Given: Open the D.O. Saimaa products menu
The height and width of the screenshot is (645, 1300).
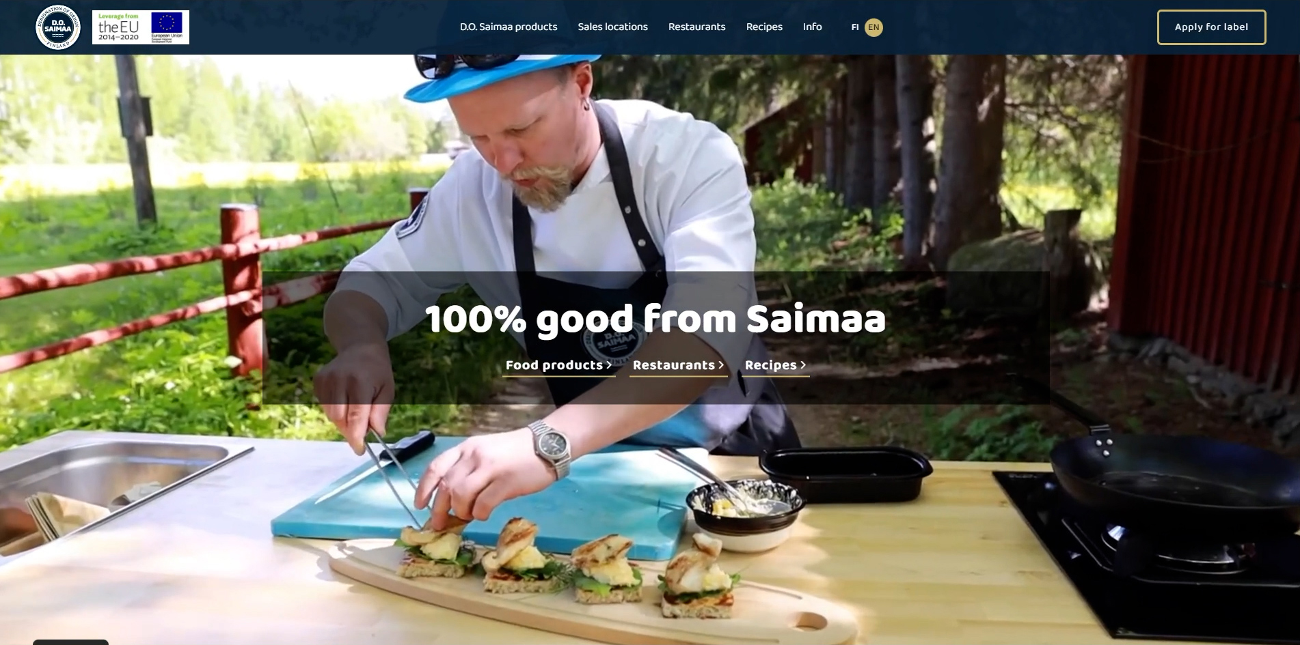Looking at the screenshot, I should coord(509,27).
